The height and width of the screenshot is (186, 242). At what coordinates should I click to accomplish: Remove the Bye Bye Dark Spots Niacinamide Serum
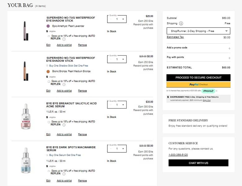tap(82, 181)
